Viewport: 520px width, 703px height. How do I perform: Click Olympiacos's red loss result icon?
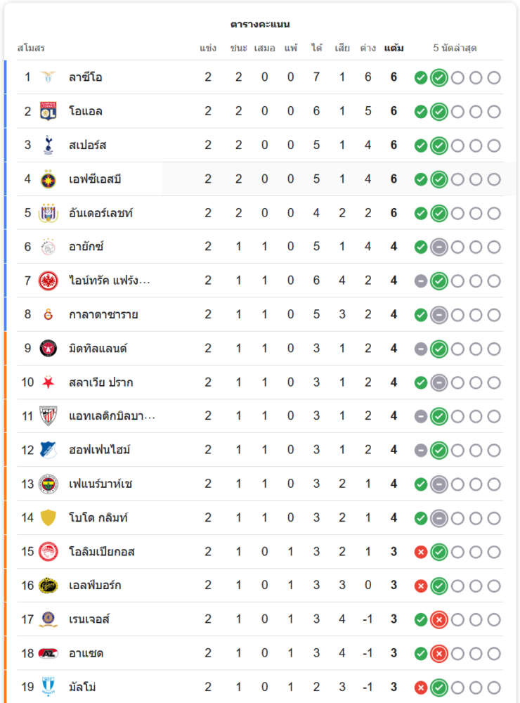pyautogui.click(x=421, y=552)
